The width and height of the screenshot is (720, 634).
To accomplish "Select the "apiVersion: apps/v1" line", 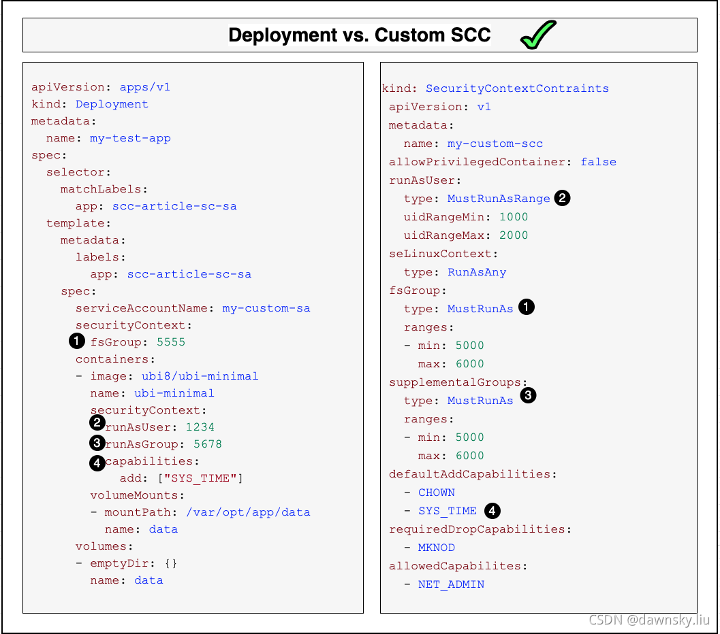I will point(101,87).
